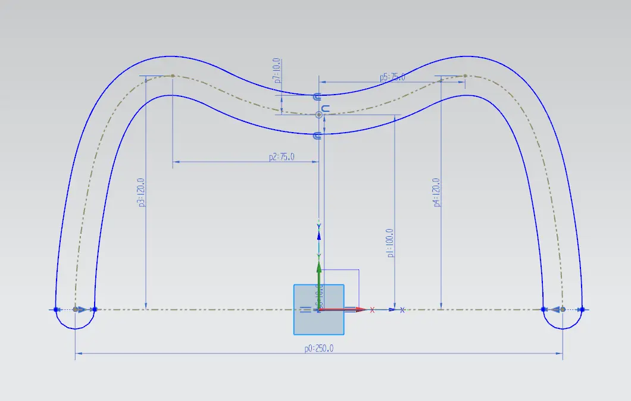Select the p1:100.0 height dimension

[390, 243]
